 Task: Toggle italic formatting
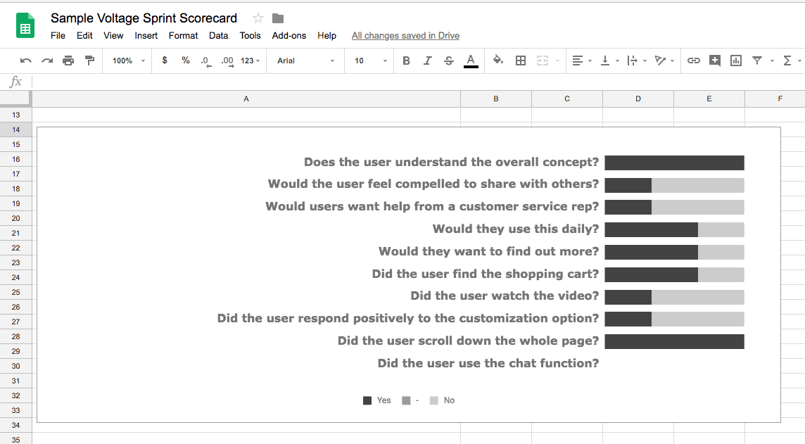point(427,61)
